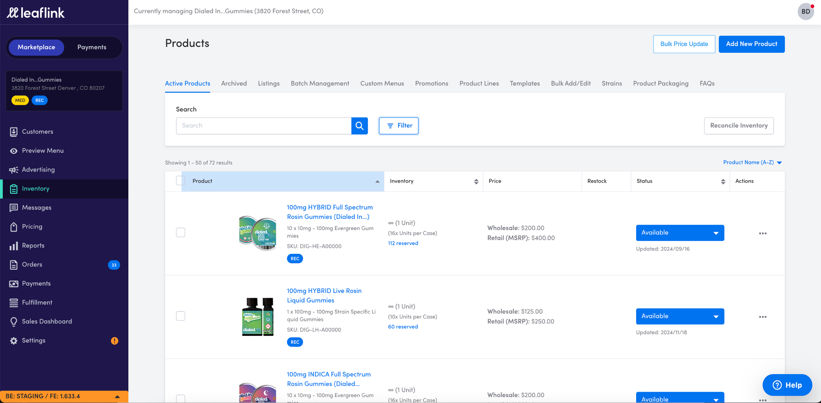Open the Strains tab
This screenshot has height=403, width=821.
(x=612, y=84)
